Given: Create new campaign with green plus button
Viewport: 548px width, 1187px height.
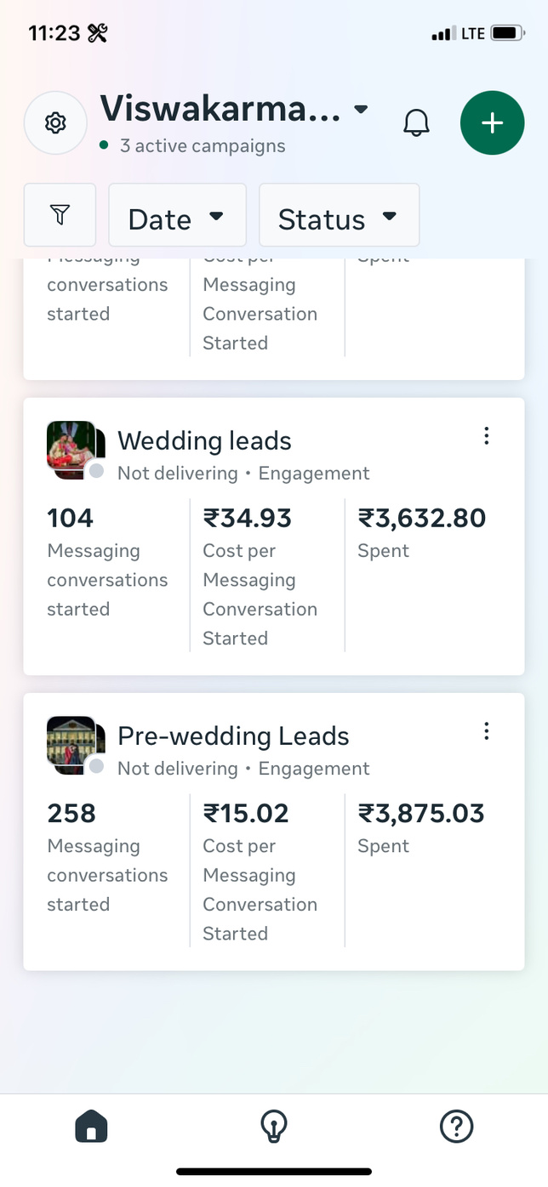Looking at the screenshot, I should [x=492, y=123].
